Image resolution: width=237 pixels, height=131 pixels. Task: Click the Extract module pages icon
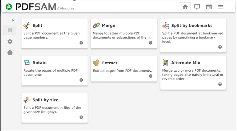point(96,63)
